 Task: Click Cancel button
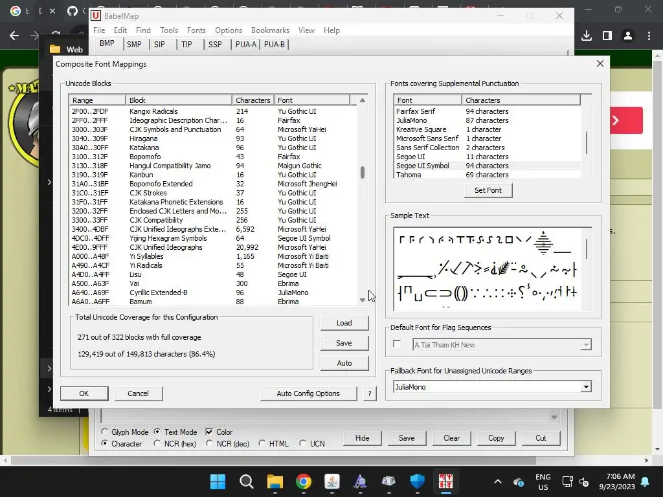pos(139,393)
